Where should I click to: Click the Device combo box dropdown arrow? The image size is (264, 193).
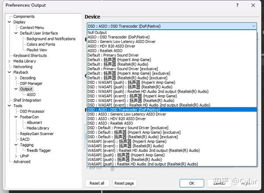click(253, 26)
